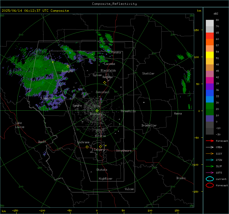This screenshot has width=229, height=214.
Task: Click the Stettler city label
Action: point(148,74)
